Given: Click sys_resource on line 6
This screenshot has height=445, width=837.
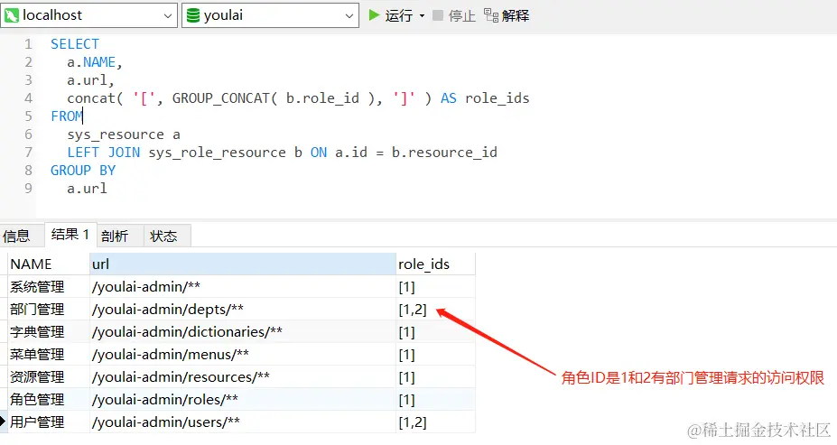Looking at the screenshot, I should click(116, 134).
